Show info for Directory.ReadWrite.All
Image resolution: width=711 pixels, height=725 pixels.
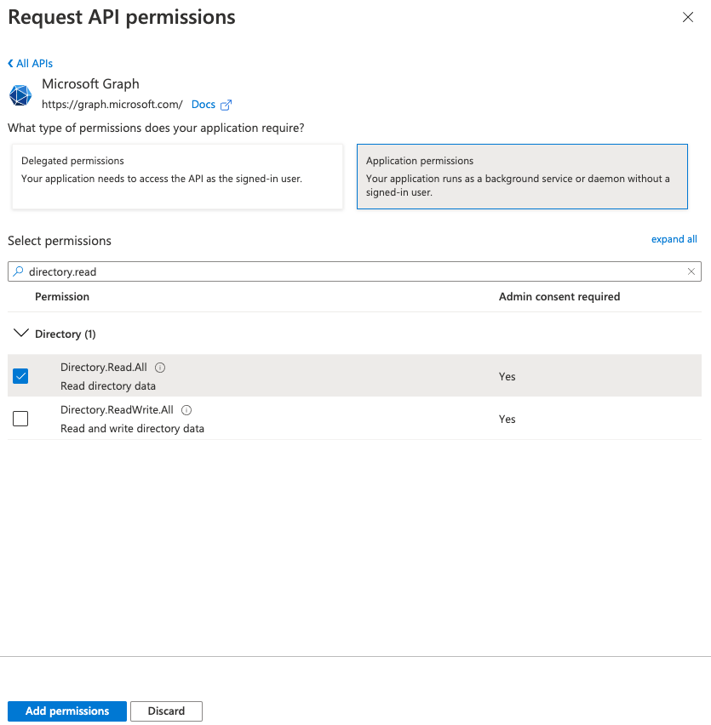(x=186, y=410)
